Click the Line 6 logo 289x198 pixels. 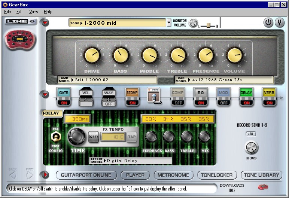coord(21,21)
